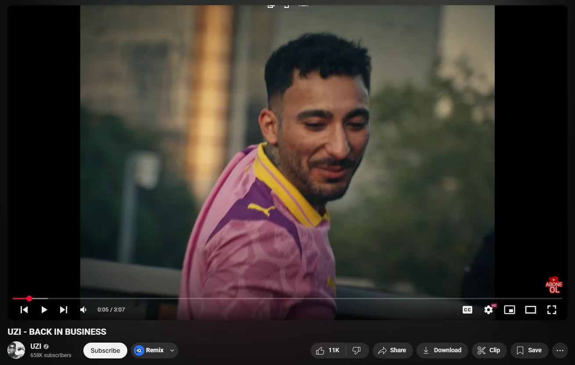
Task: Subscribe to the UZI channel
Action: pyautogui.click(x=105, y=351)
